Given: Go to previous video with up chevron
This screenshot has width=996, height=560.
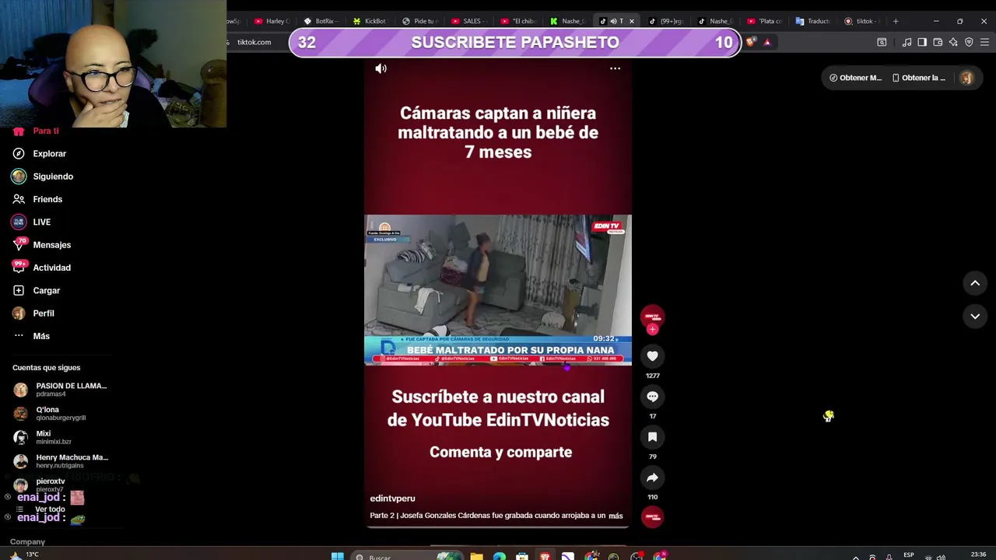Looking at the screenshot, I should (x=975, y=283).
